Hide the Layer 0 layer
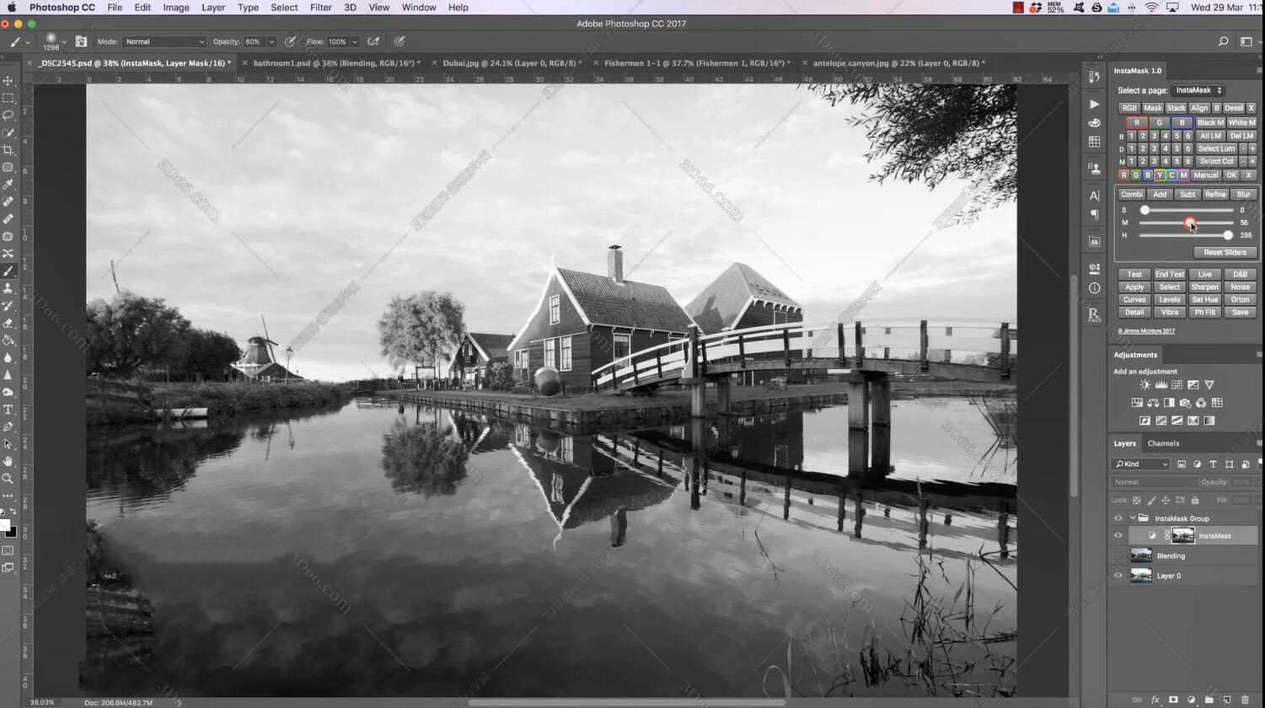The width and height of the screenshot is (1265, 708). (x=1118, y=576)
